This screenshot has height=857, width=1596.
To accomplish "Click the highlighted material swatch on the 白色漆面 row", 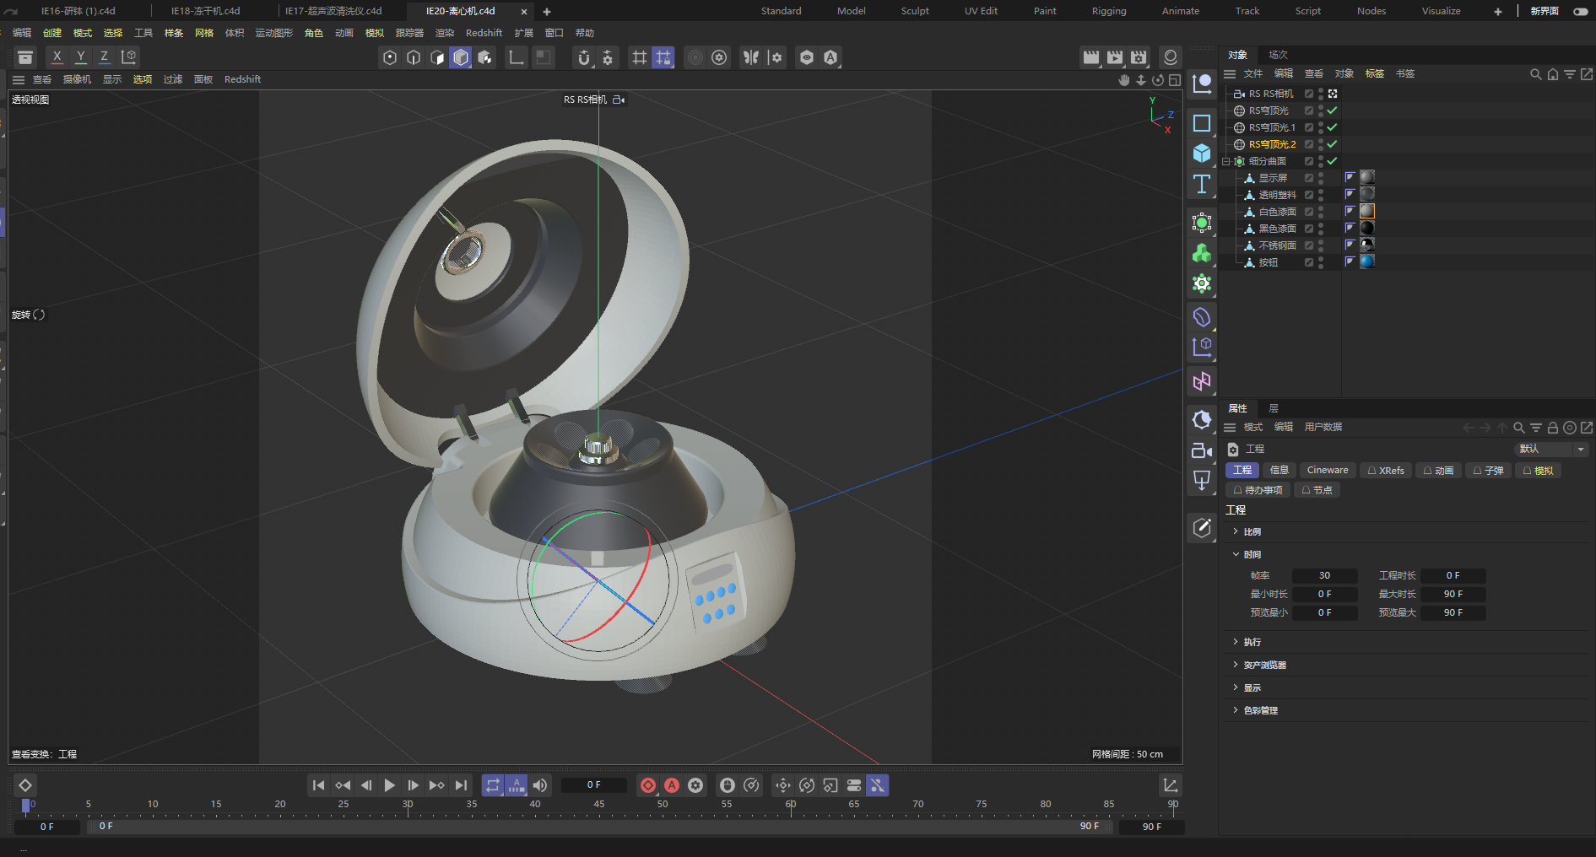I will coord(1367,211).
